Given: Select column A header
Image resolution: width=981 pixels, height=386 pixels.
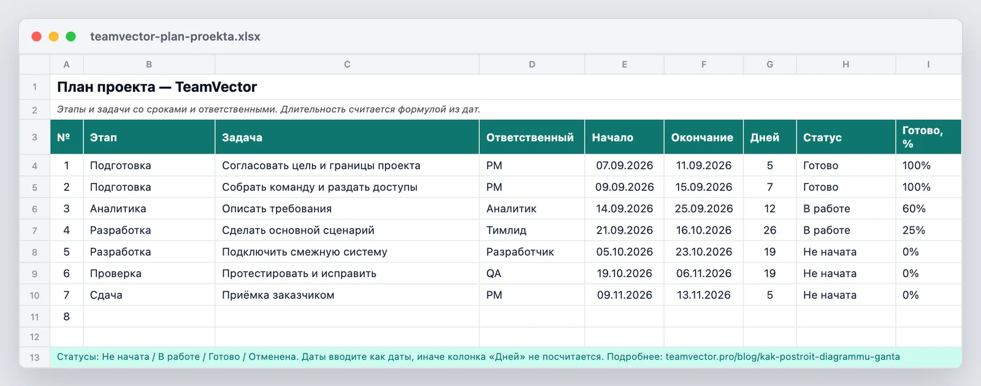Looking at the screenshot, I should coord(66,64).
